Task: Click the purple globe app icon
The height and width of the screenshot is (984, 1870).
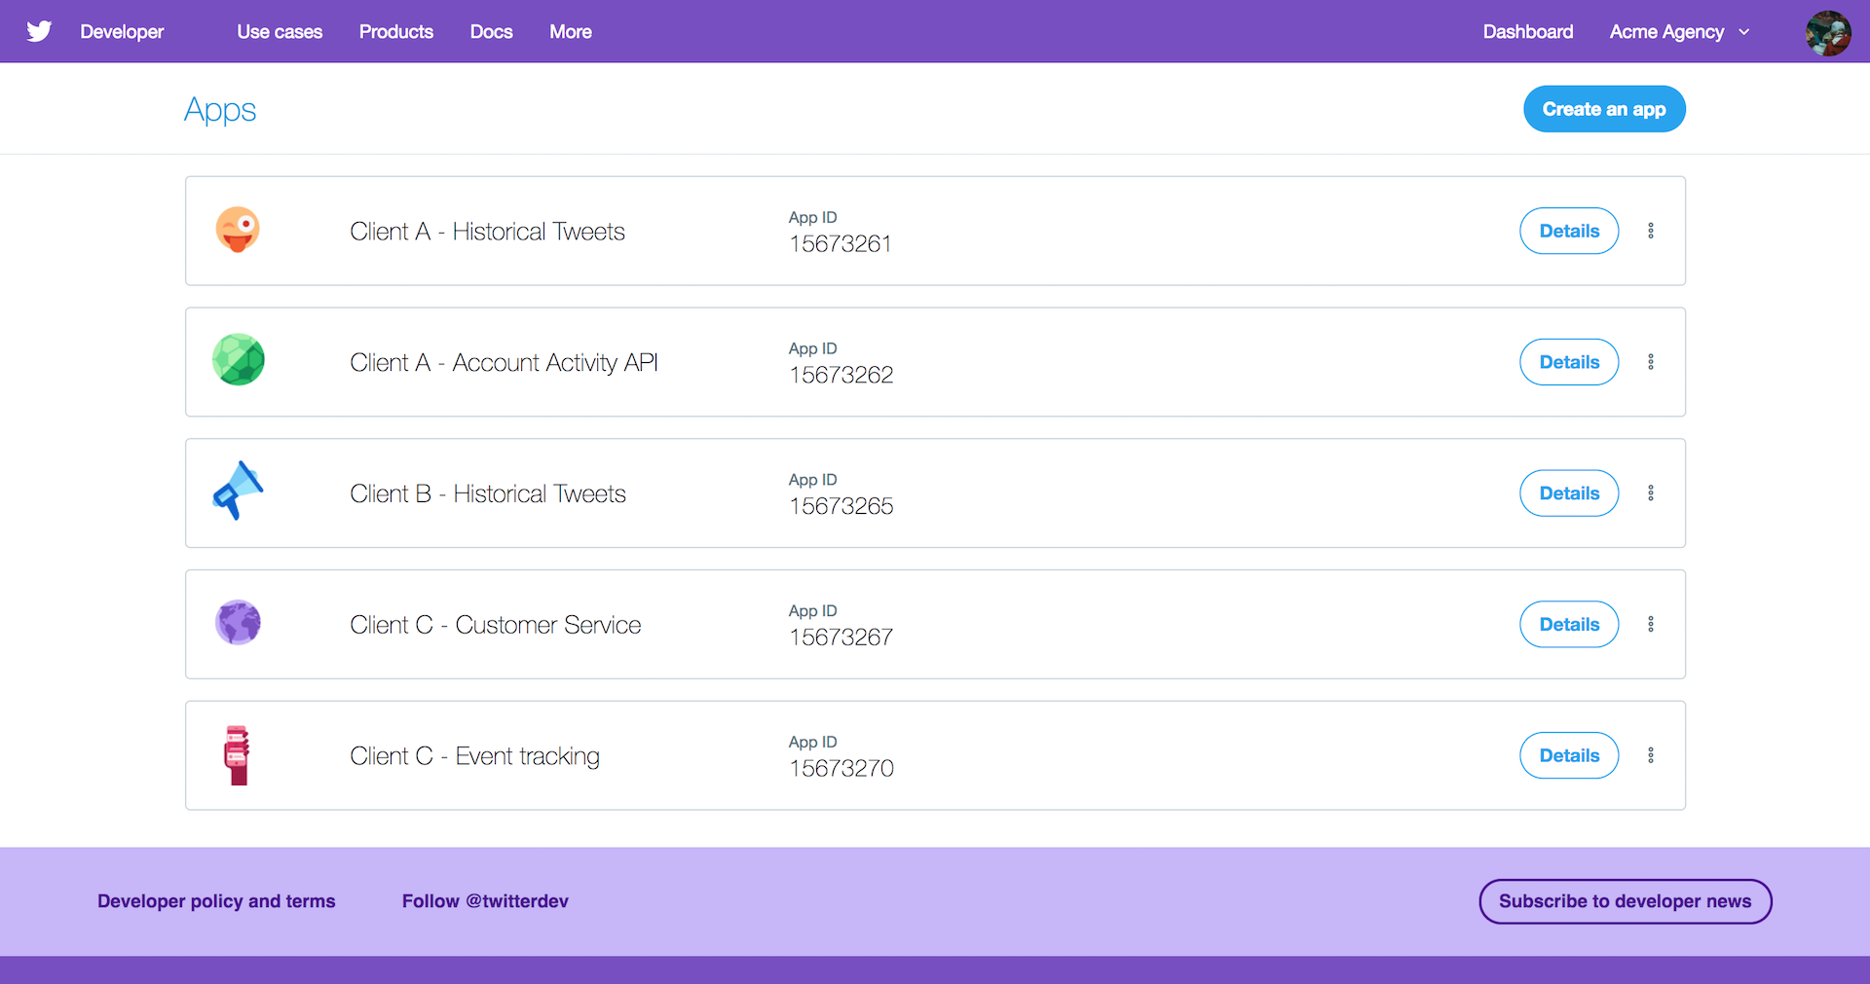Action: point(238,623)
